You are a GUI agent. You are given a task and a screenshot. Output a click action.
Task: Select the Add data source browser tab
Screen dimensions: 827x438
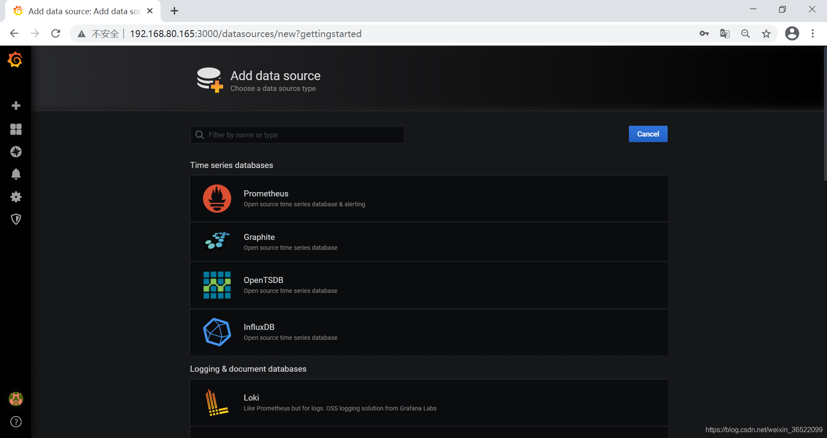(x=83, y=11)
